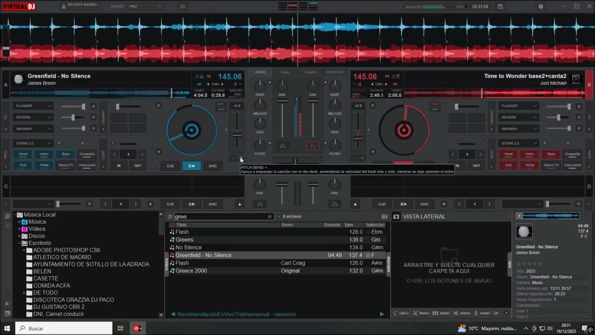Open the info side tab
Screen dimensions: 595x335
(x=509, y=264)
